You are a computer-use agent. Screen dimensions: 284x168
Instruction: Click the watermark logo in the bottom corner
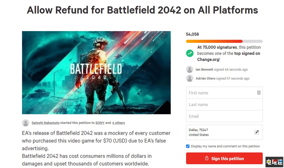click(274, 162)
